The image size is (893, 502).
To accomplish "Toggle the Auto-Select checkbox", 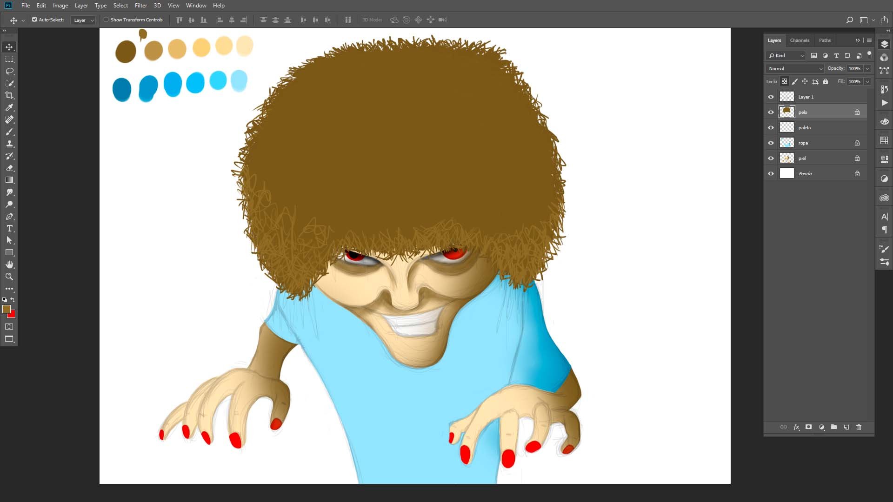I will [34, 20].
